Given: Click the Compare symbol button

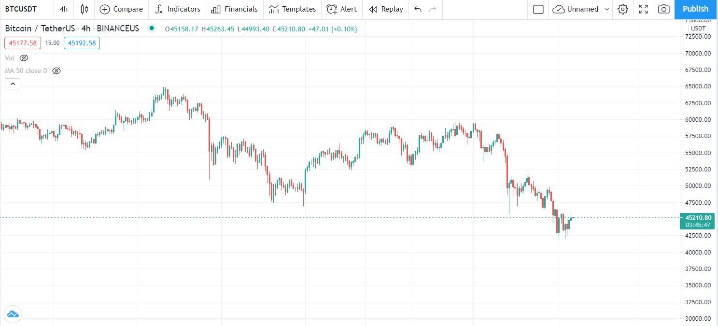Looking at the screenshot, I should tap(121, 9).
